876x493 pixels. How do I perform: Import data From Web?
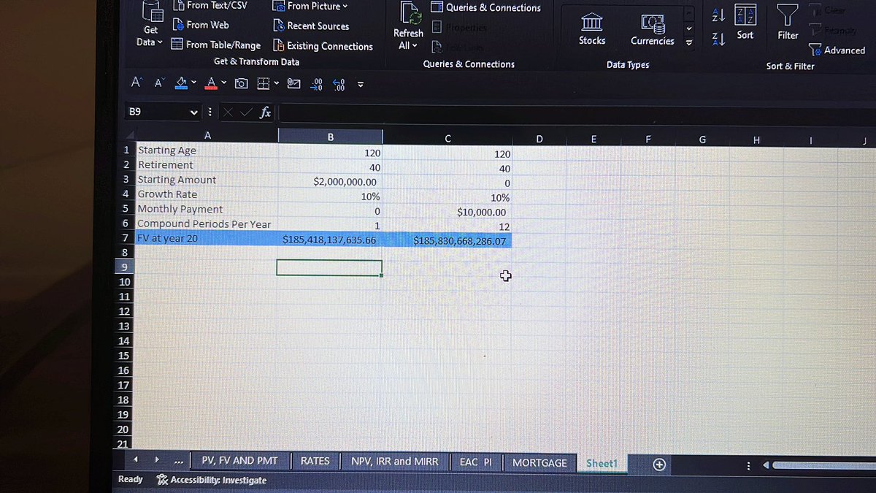(201, 25)
